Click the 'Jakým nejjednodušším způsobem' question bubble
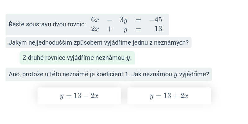This screenshot has height=124, width=248. click(99, 42)
